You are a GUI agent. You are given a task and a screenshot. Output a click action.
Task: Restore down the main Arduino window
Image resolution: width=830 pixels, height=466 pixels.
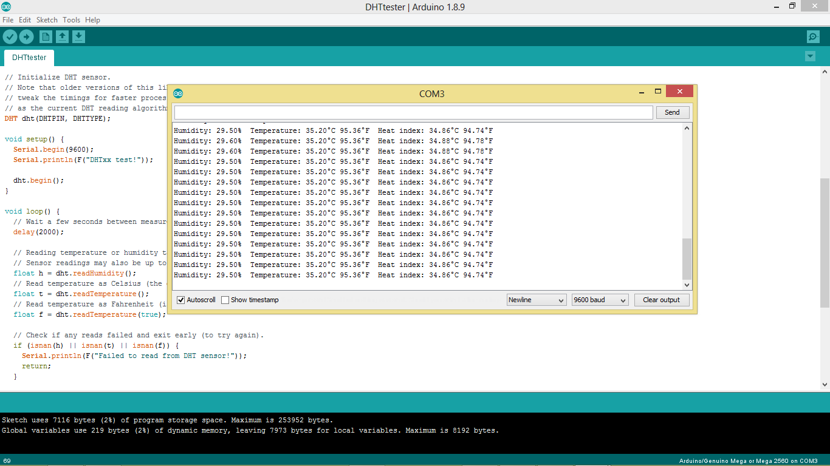click(792, 5)
